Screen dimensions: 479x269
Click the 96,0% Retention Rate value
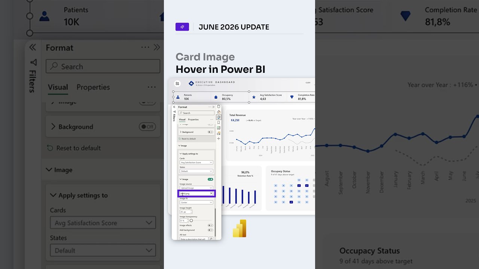click(x=245, y=172)
